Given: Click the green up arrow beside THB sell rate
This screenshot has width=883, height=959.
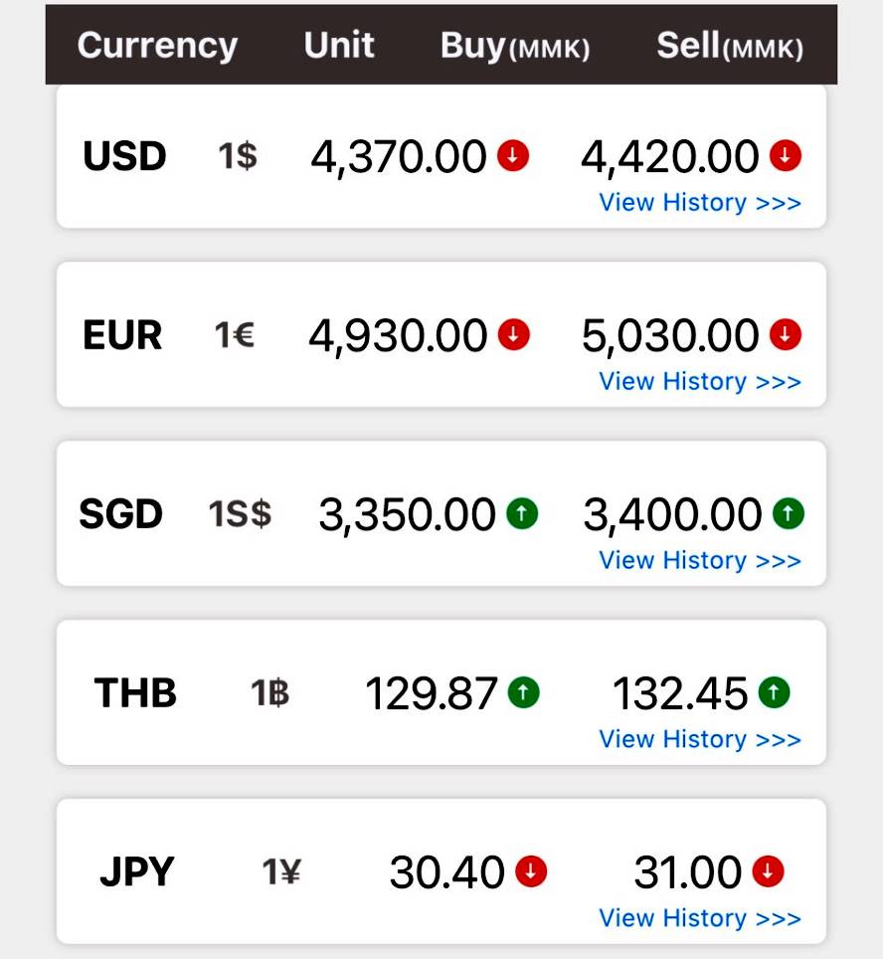Looking at the screenshot, I should coord(774,692).
